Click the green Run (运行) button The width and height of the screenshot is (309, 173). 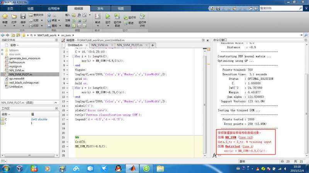[108, 17]
